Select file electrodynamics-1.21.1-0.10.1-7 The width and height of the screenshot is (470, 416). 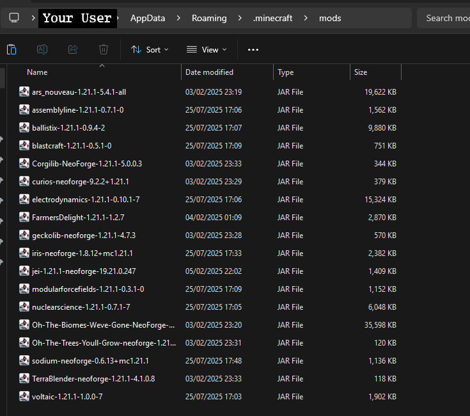point(86,200)
